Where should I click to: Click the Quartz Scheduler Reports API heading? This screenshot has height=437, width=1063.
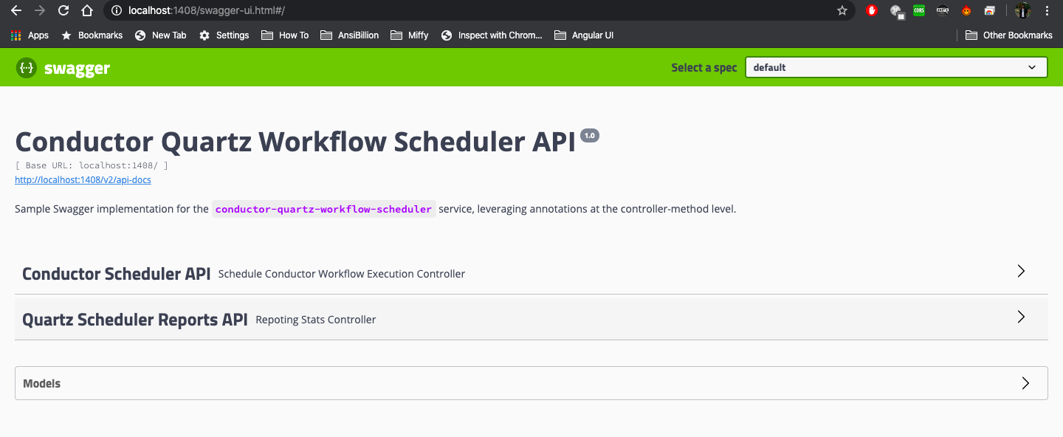[135, 320]
